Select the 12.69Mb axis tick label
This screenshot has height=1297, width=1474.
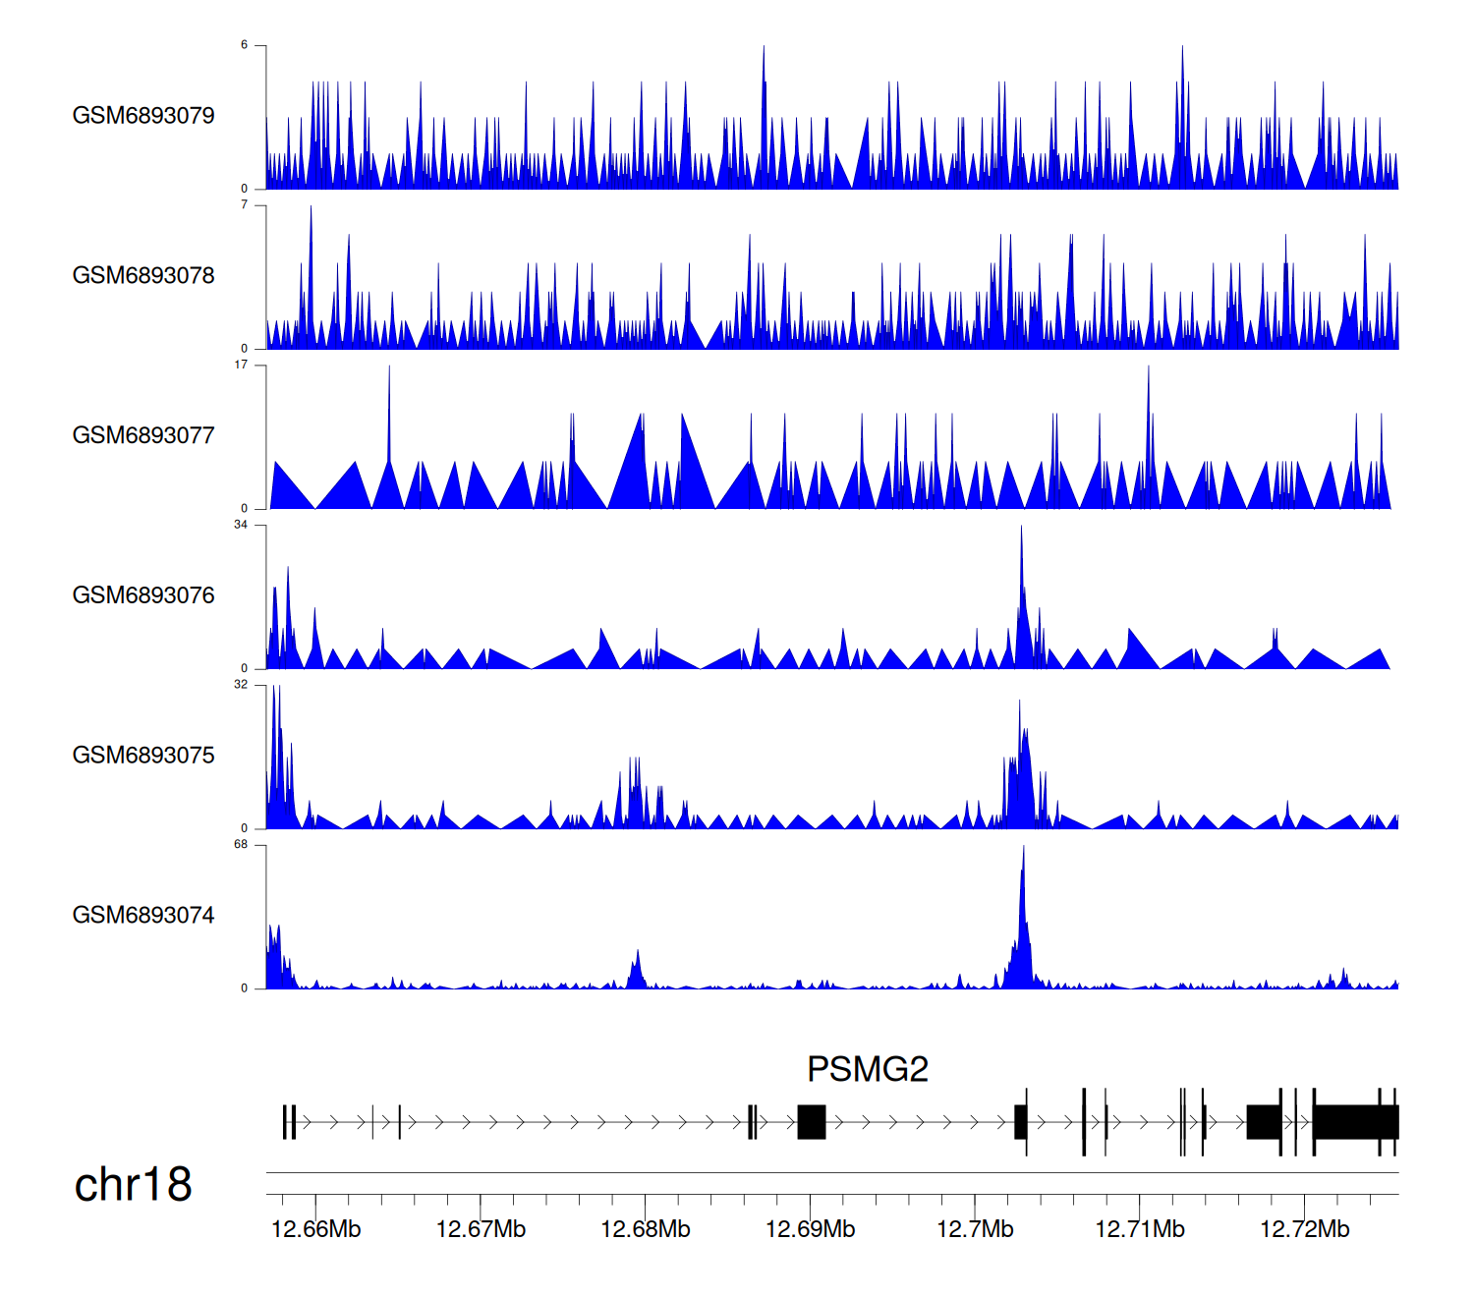point(810,1229)
